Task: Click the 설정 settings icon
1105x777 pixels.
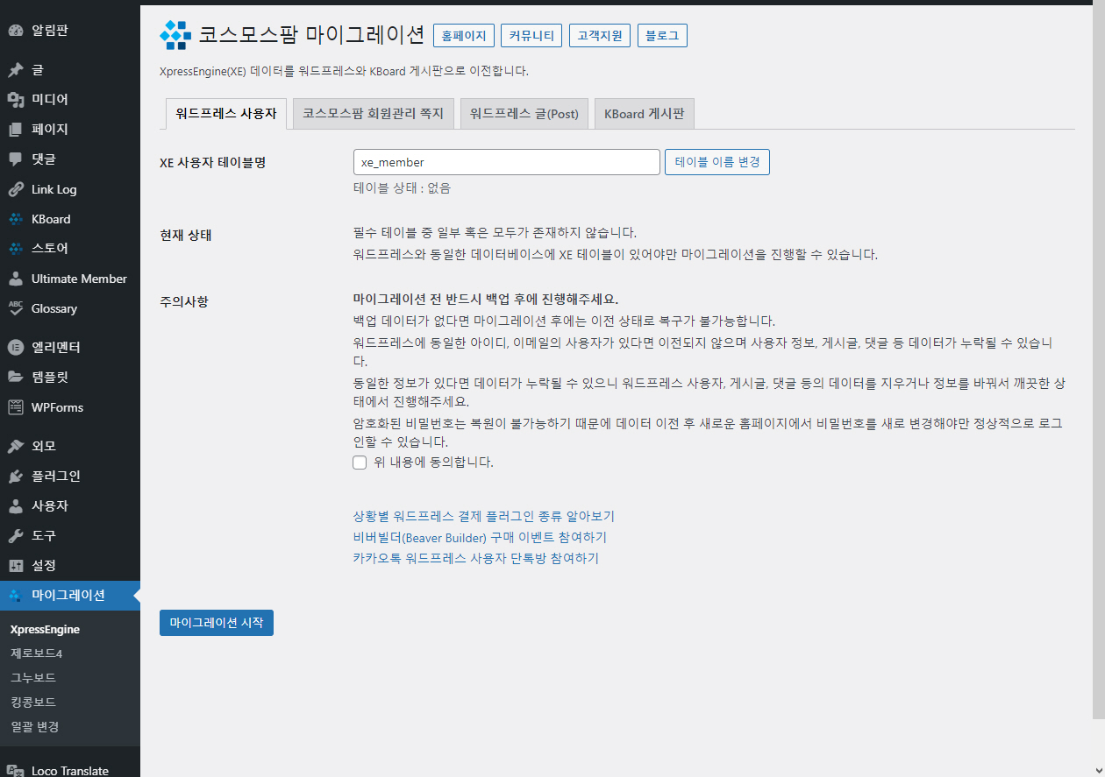Action: click(16, 566)
